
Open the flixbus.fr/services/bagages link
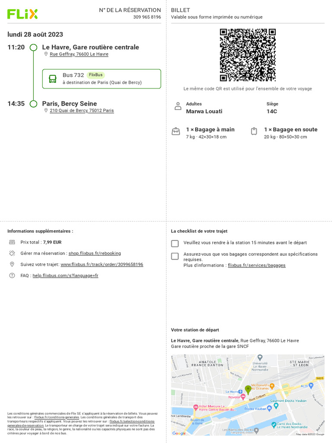257,265
